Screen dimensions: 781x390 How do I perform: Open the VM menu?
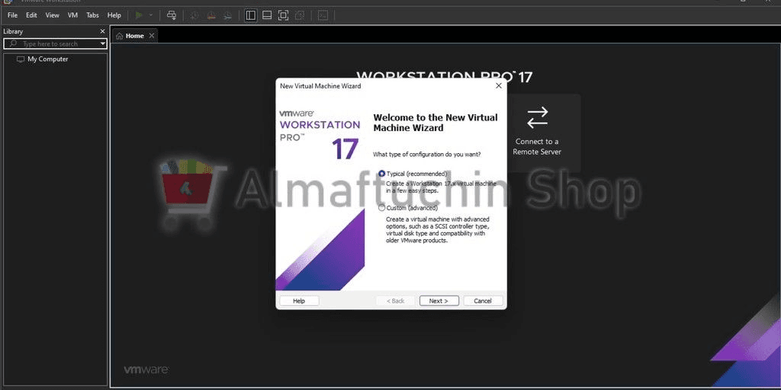click(x=72, y=15)
